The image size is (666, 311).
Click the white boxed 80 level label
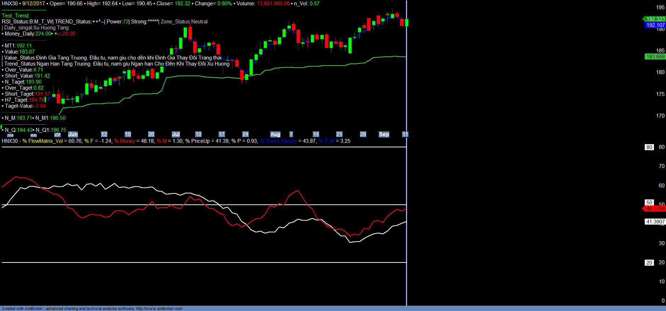[x=649, y=147]
